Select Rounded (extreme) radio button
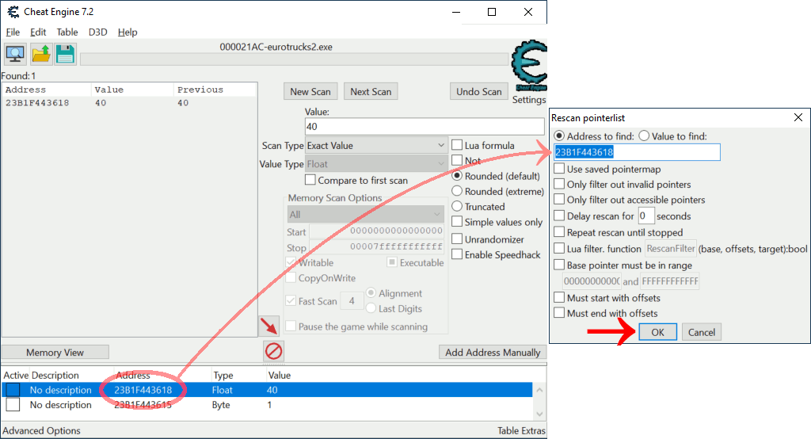Viewport: 811px width, 439px height. pos(457,191)
